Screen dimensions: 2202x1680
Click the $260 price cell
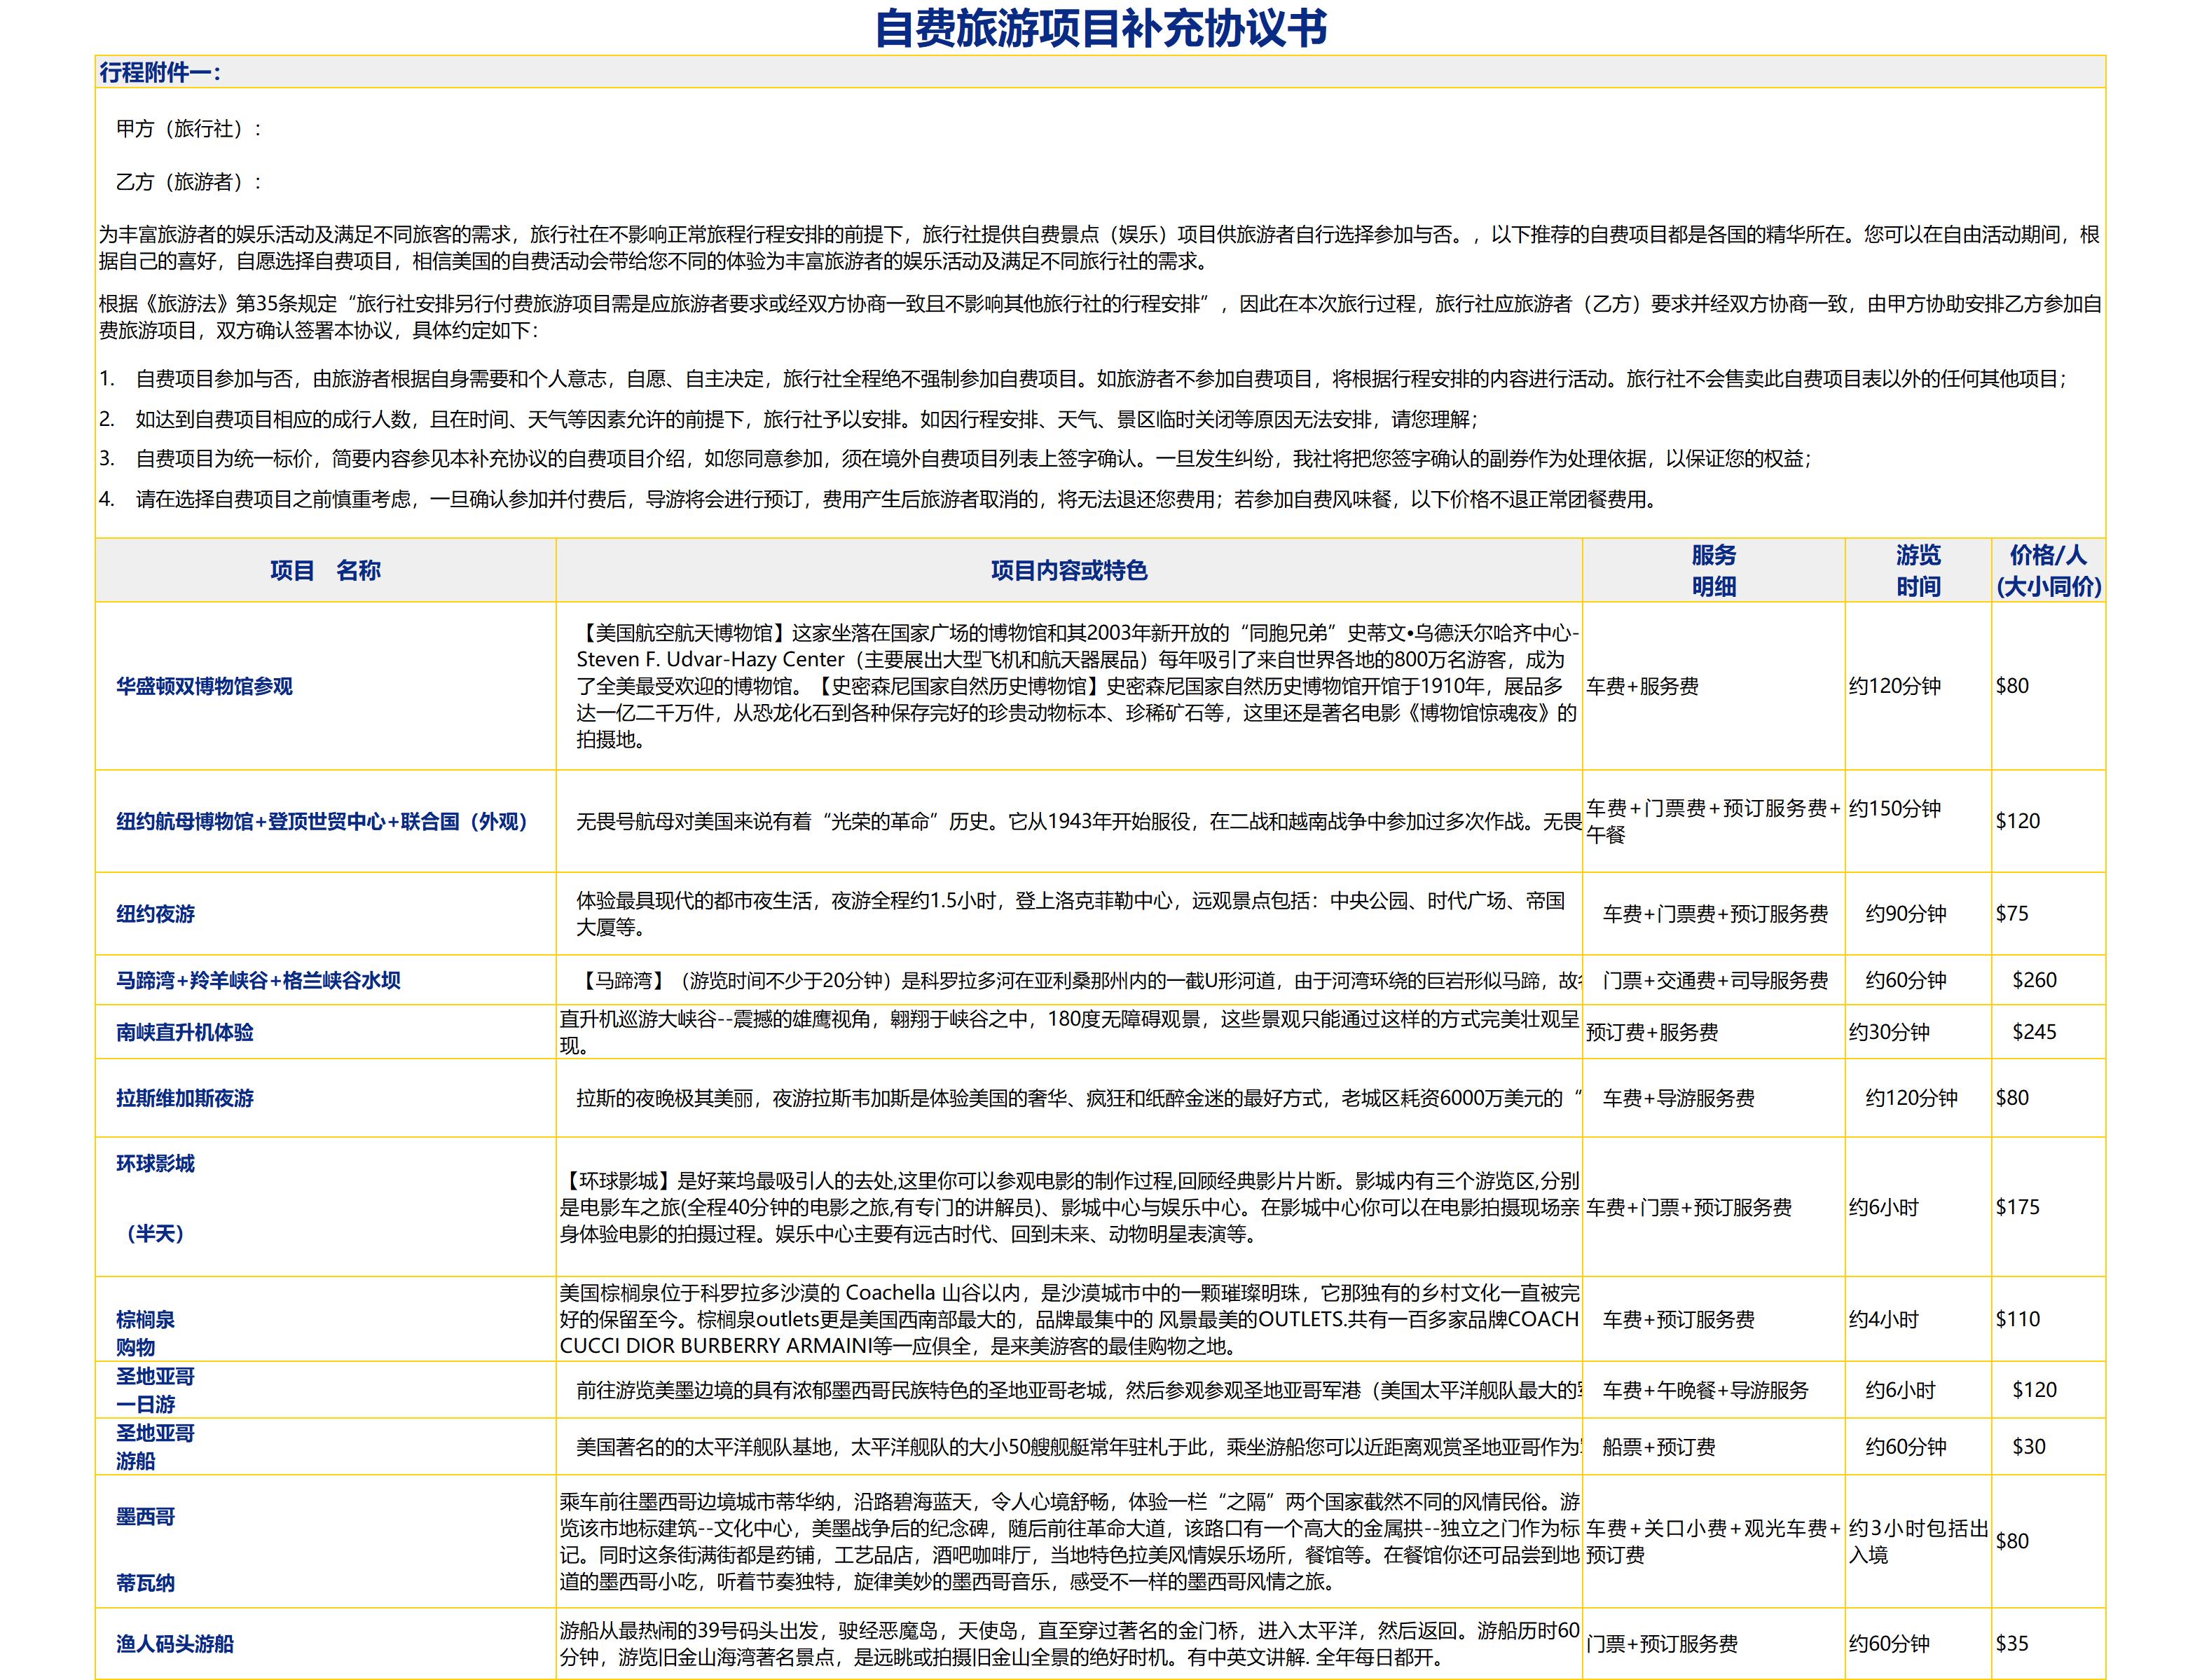pyautogui.click(x=2048, y=980)
